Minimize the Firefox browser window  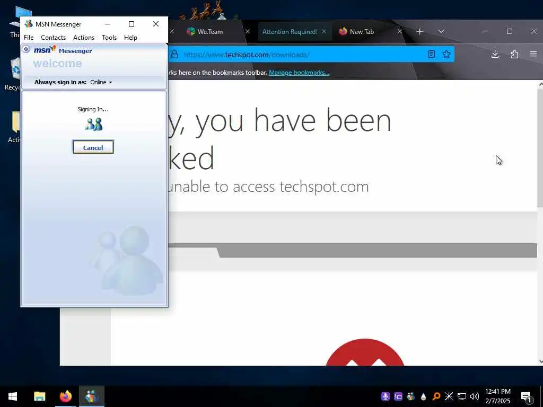click(485, 31)
